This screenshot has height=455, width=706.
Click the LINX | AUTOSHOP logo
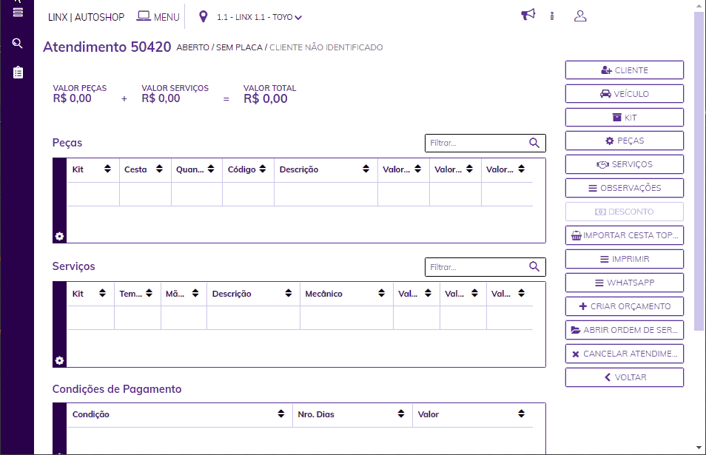pos(86,17)
